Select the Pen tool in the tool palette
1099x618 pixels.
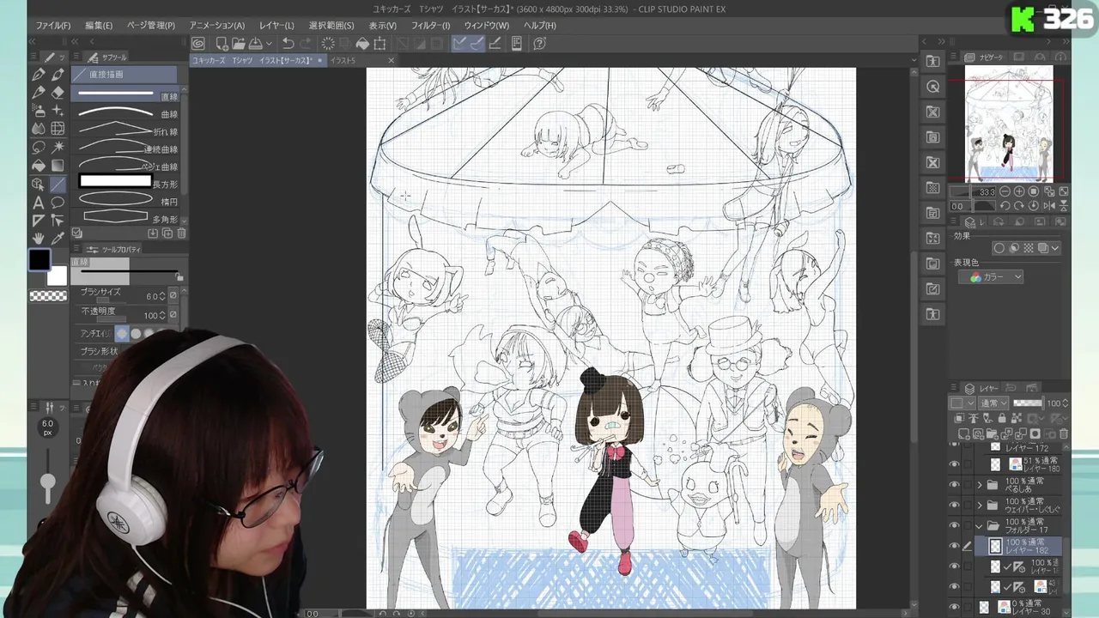pyautogui.click(x=39, y=75)
